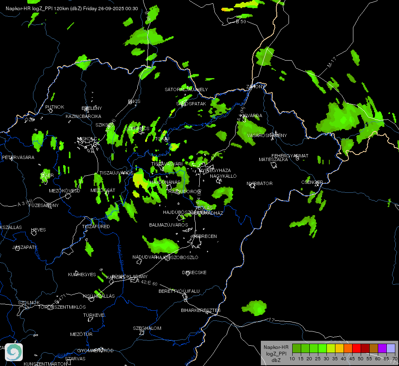Viewport: 399px width, 366px height.
Task: Click the KISVARDA town label
Action: [x=251, y=115]
